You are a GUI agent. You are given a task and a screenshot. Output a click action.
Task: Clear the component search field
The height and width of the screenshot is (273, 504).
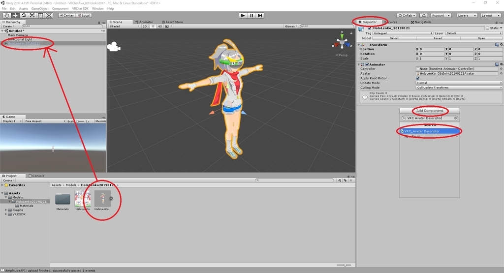click(455, 118)
